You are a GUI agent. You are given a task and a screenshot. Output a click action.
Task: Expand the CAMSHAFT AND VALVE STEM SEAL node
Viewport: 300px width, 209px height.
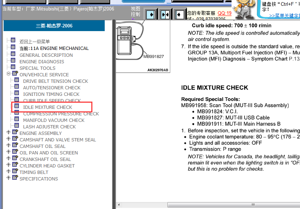[8, 138]
